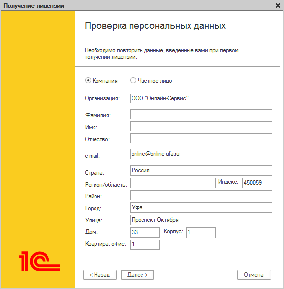Select the Отчество input box
The width and height of the screenshot is (284, 289).
(201, 138)
